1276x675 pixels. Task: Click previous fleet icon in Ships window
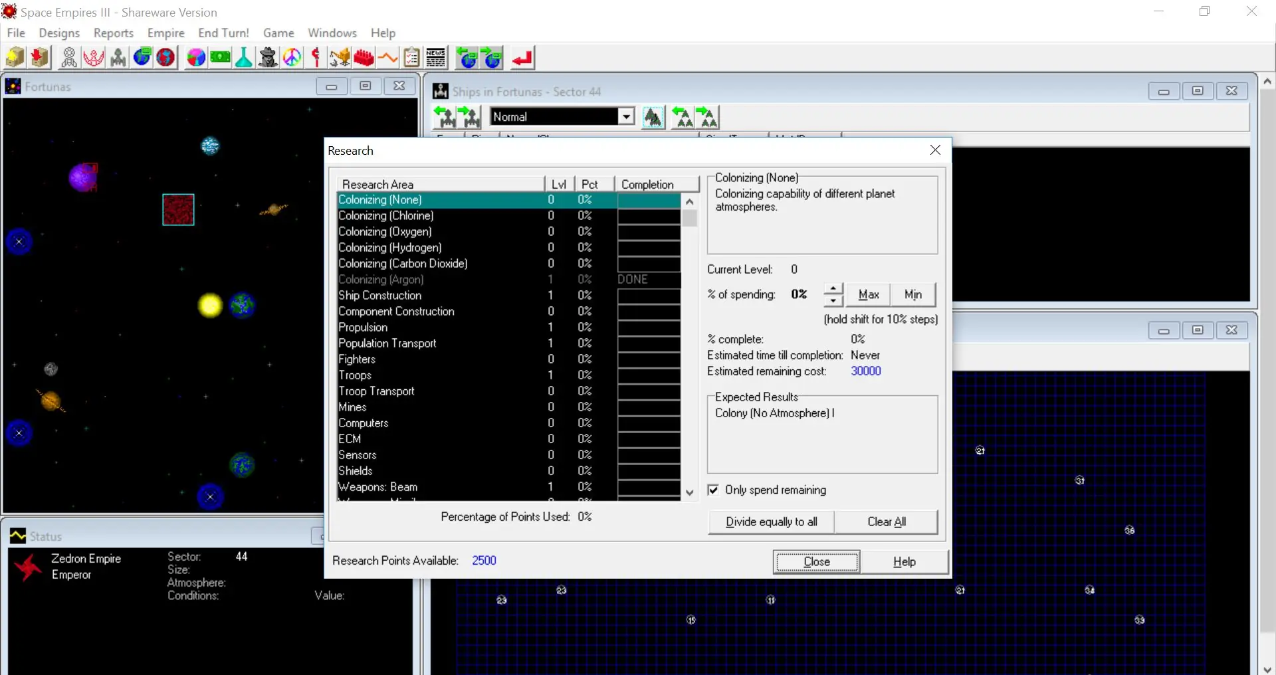click(682, 117)
